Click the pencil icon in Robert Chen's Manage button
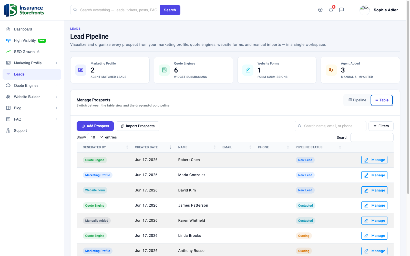The height and width of the screenshot is (256, 410). 366,160
